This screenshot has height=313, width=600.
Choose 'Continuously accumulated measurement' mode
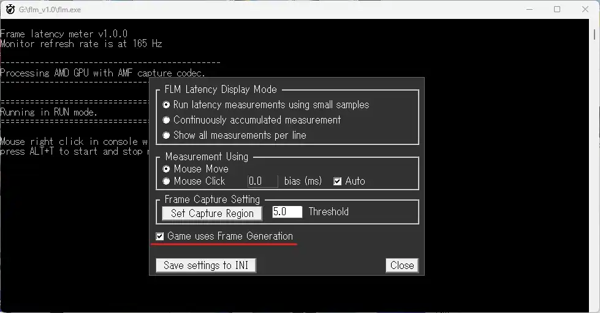click(166, 120)
